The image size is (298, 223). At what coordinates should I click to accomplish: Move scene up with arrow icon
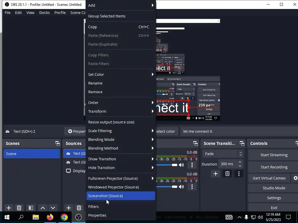pos(43,208)
